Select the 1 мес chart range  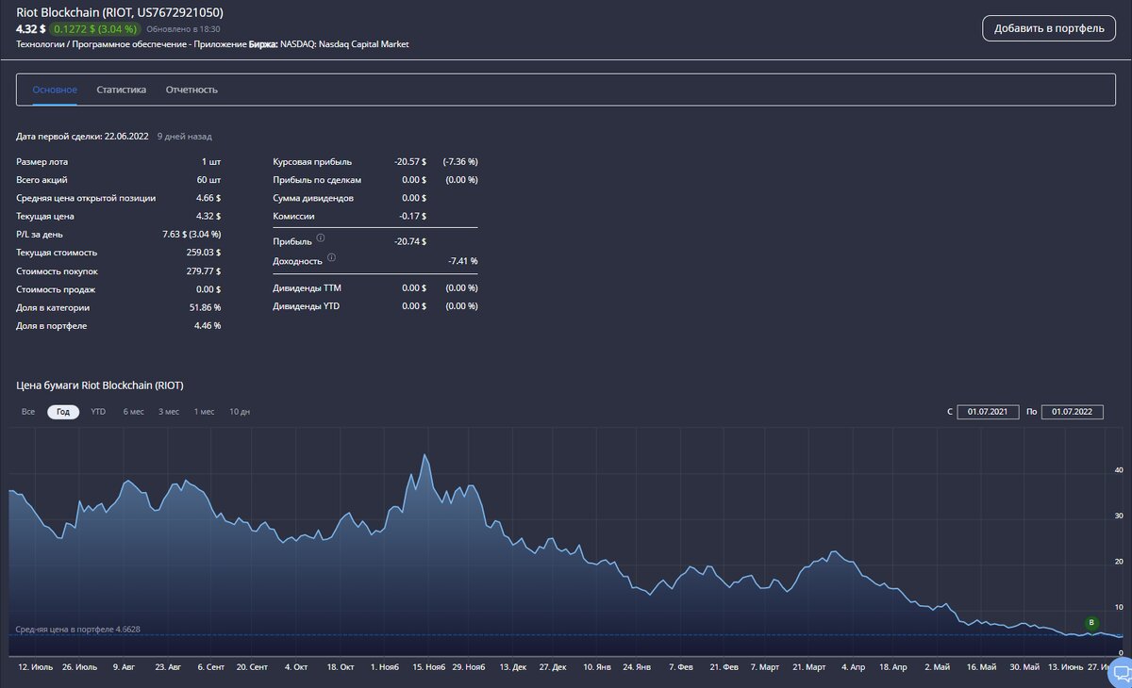(204, 412)
